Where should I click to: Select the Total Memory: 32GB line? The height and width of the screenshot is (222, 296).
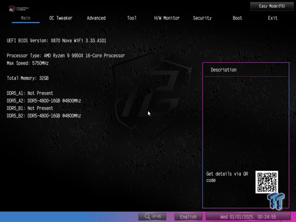pos(28,78)
